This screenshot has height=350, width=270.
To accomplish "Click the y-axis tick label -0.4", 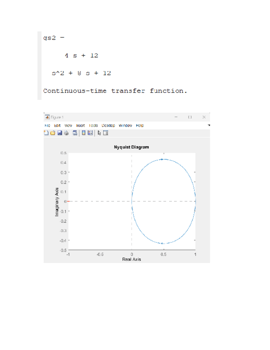I will tap(63, 240).
